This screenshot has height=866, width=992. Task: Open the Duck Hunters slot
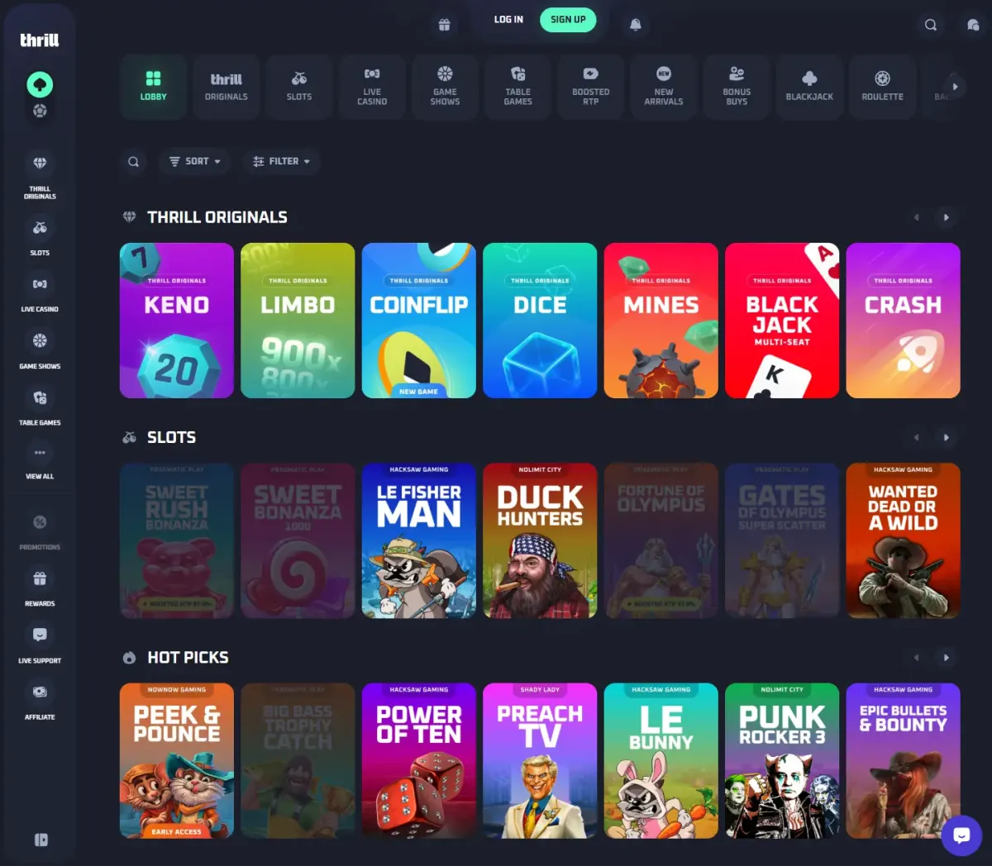pos(540,540)
